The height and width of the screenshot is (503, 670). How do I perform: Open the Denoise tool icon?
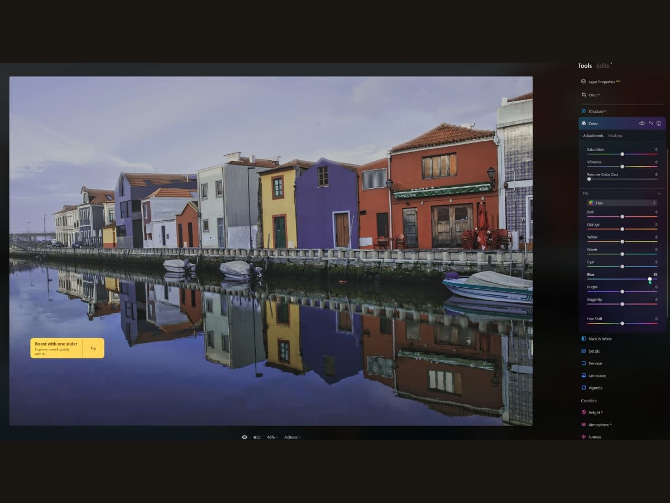583,363
